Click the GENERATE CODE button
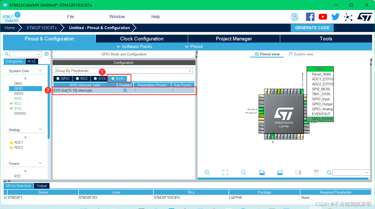Image resolution: width=375 pixels, height=209 pixels. pos(312,28)
